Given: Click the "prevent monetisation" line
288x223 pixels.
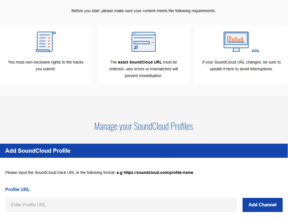Looking at the screenshot, I should 143,76.
